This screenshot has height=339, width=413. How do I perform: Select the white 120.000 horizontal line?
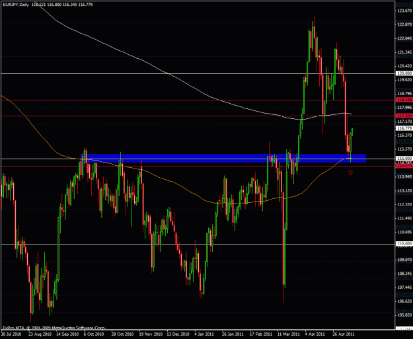point(198,73)
